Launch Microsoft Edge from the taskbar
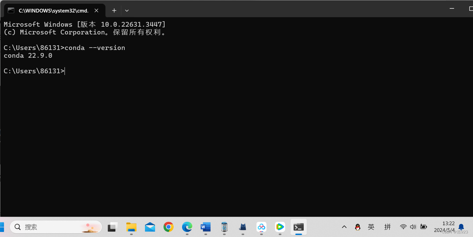Screen dimensions: 473x237 pos(187,227)
